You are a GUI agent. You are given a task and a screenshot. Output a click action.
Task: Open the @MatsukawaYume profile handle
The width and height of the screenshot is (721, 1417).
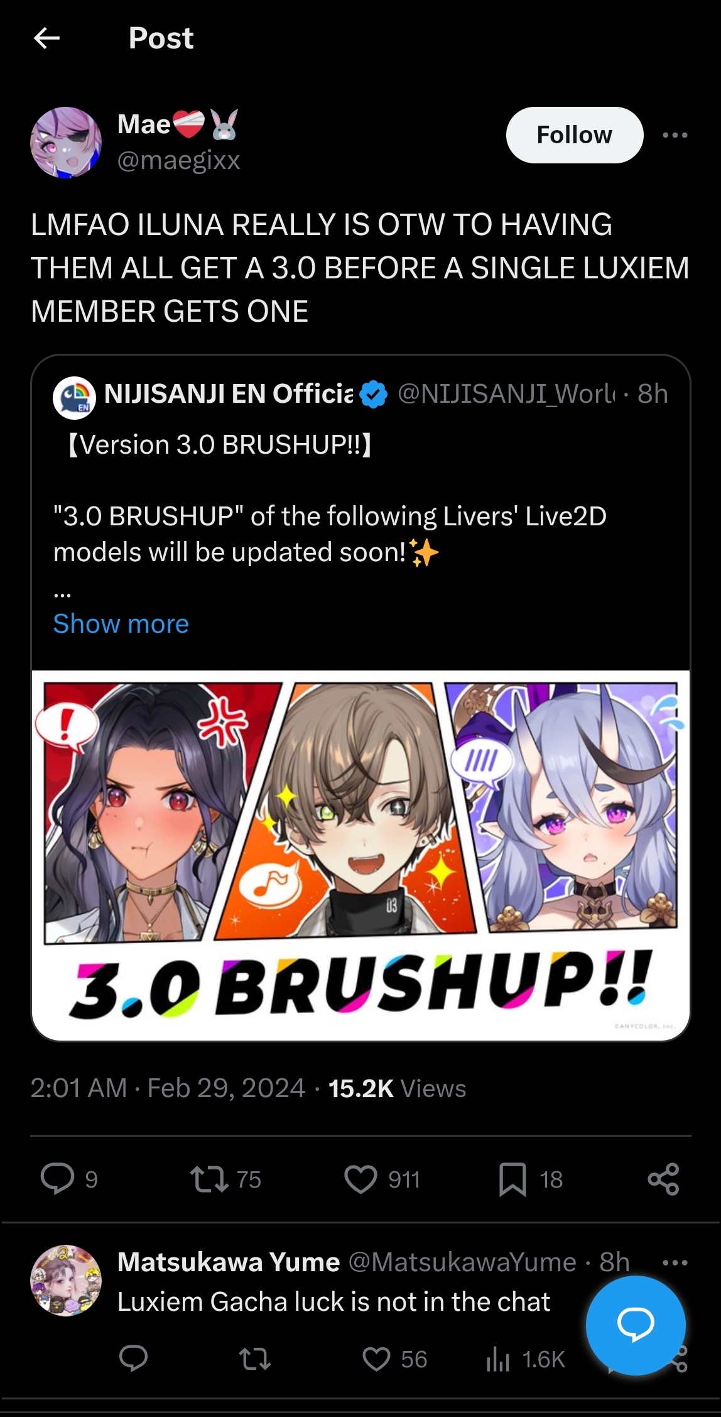[462, 1262]
